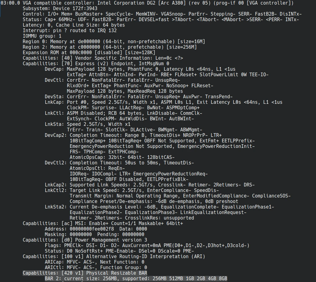
Task: Click the 'Intel Corporation DG2 [Arc A380]' text
Action: pyautogui.click(x=135, y=3)
